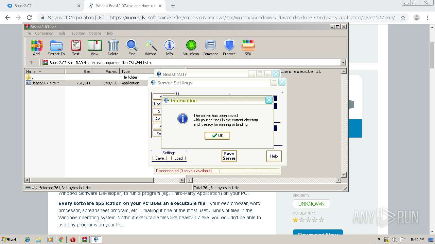This screenshot has width=435, height=244.
Task: Click Save under Settings group
Action: (x=160, y=158)
